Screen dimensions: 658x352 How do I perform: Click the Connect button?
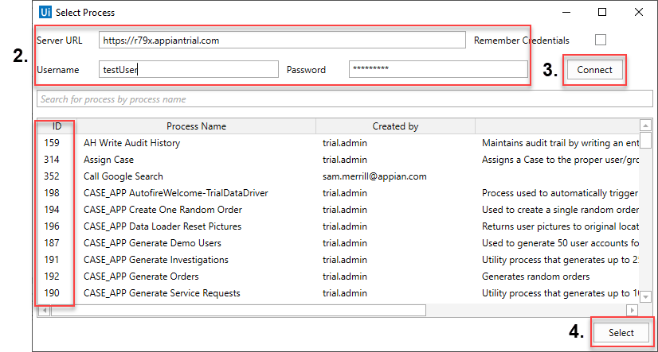[x=594, y=70]
